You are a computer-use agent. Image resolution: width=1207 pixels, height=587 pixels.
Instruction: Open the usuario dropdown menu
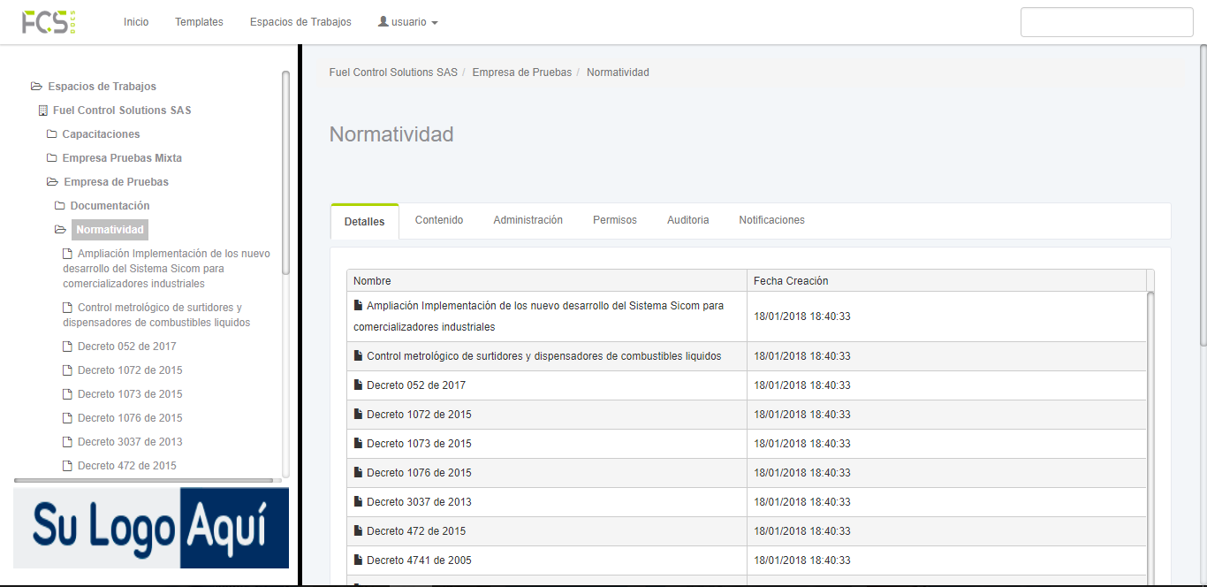407,22
